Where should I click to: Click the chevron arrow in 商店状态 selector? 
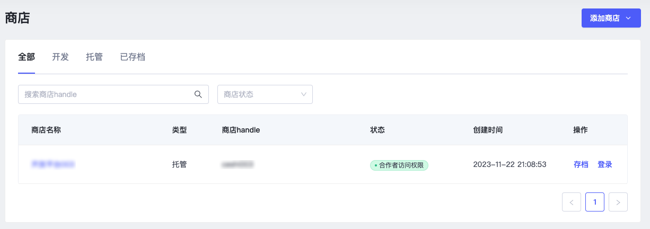pyautogui.click(x=304, y=94)
